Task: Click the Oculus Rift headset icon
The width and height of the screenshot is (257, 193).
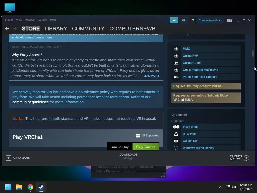Action: pos(176,141)
